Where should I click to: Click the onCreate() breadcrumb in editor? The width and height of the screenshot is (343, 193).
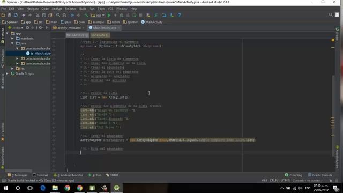[100, 35]
